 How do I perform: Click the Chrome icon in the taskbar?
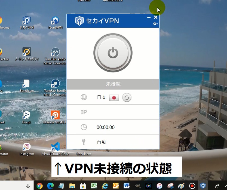click(x=40, y=186)
